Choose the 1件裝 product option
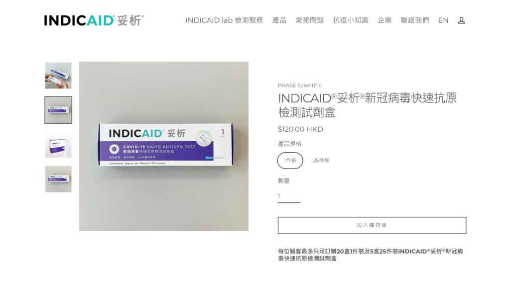 pos(290,161)
